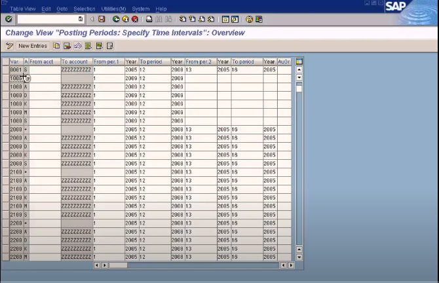This screenshot has width=439, height=283.
Task: Click the red Cancel icon
Action: coord(135,19)
